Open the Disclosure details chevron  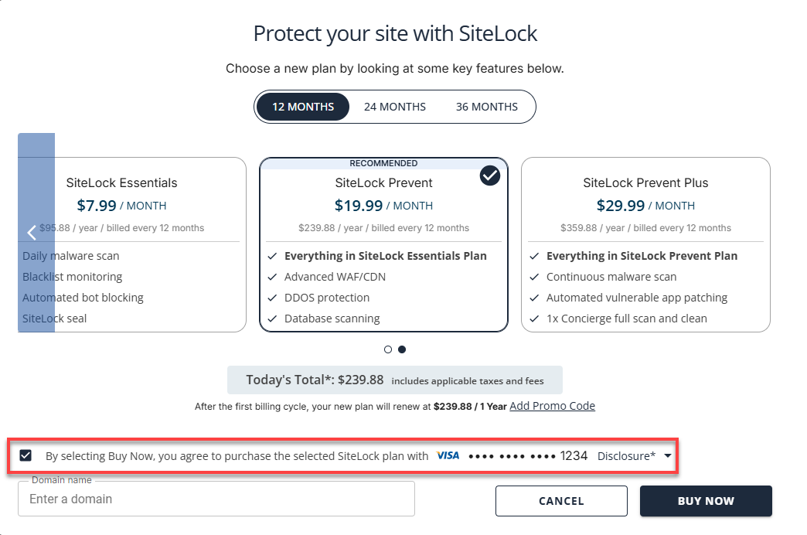(666, 455)
